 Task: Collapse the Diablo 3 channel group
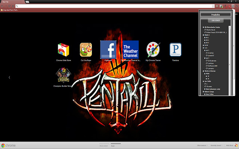coord(203,35)
